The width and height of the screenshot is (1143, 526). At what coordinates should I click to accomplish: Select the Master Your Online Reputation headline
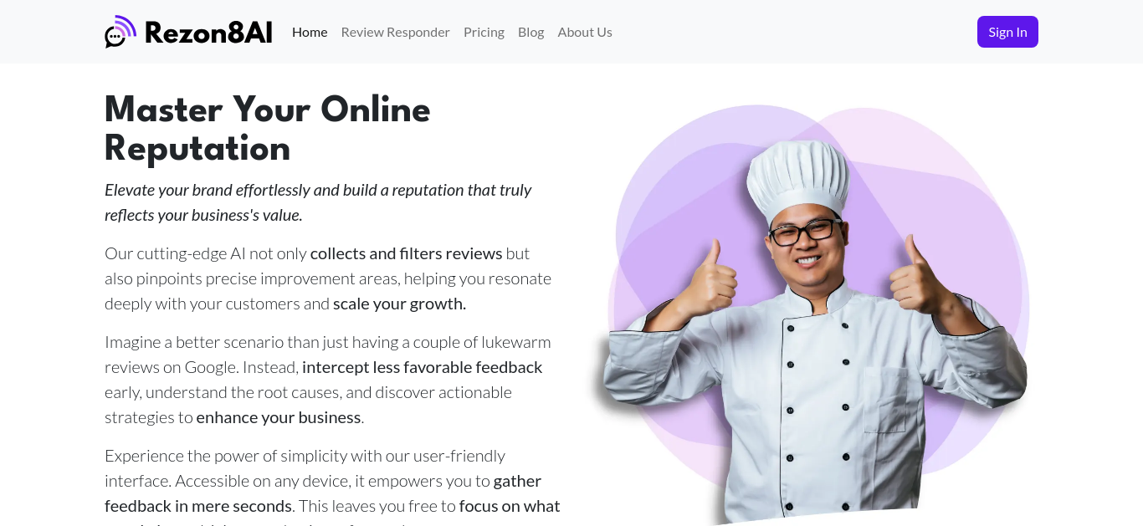pyautogui.click(x=268, y=130)
